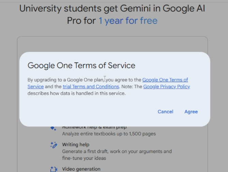Select the 'Google One Terms of Service' dialog heading
Viewport: 228px width, 172px height.
[x=81, y=65]
